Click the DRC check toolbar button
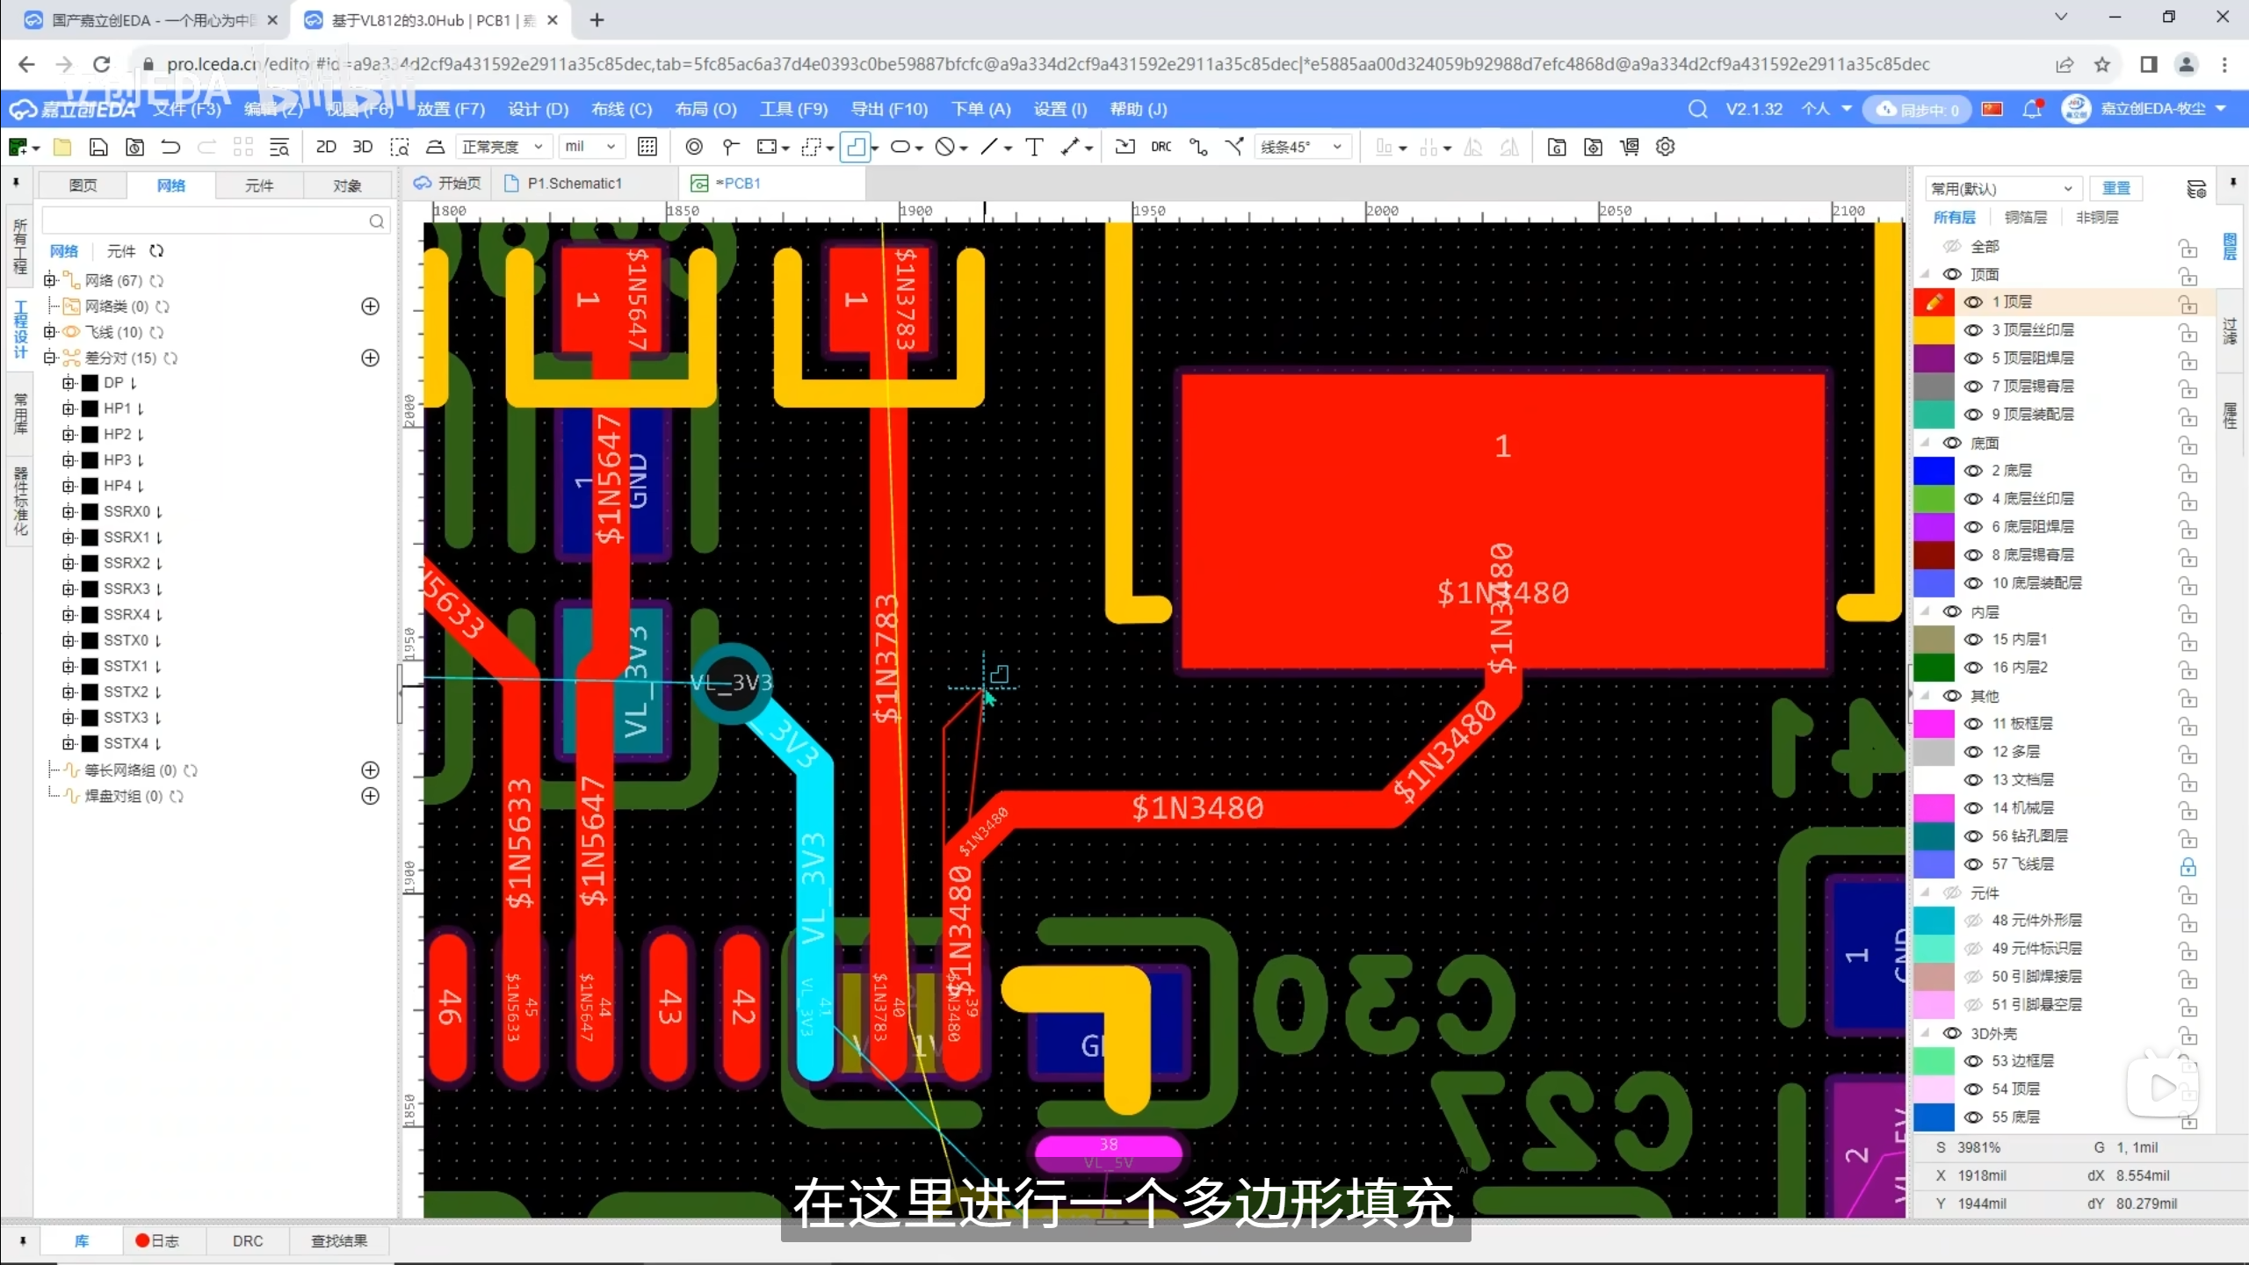The image size is (2249, 1265). tap(1161, 147)
